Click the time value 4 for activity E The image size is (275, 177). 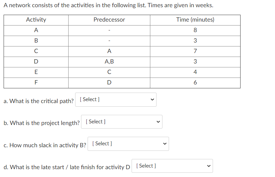click(x=195, y=72)
